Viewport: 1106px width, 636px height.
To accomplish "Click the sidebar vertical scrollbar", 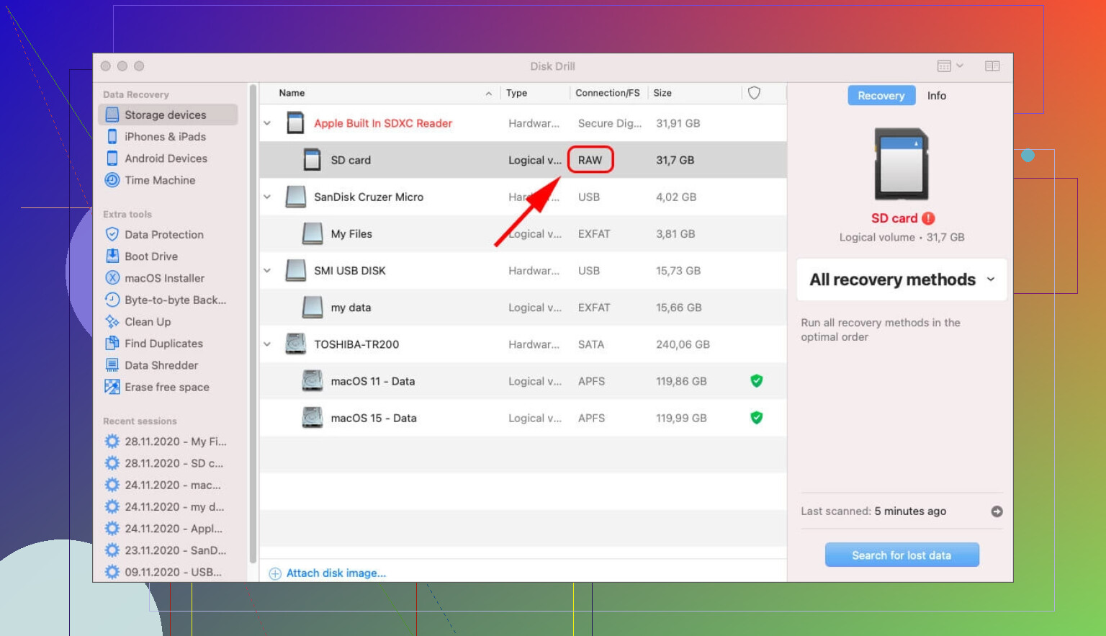I will coord(253,324).
